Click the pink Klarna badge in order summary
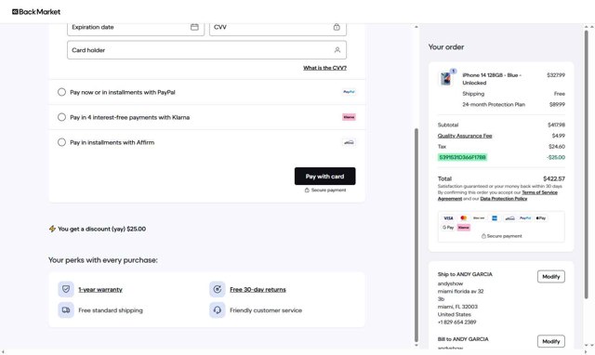 [x=463, y=228]
